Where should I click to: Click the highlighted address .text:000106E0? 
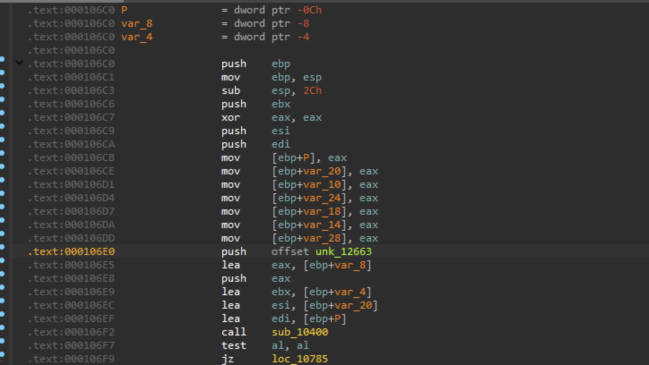pos(71,251)
